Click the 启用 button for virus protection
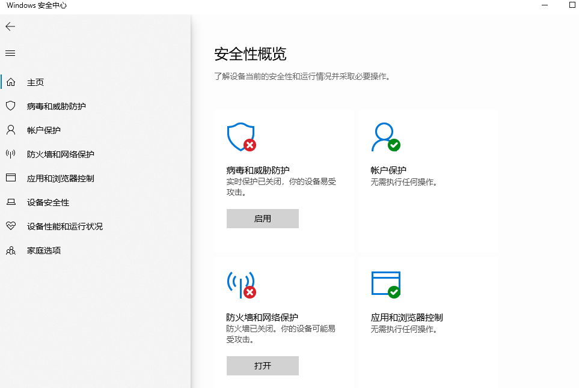579x388 pixels. tap(263, 219)
